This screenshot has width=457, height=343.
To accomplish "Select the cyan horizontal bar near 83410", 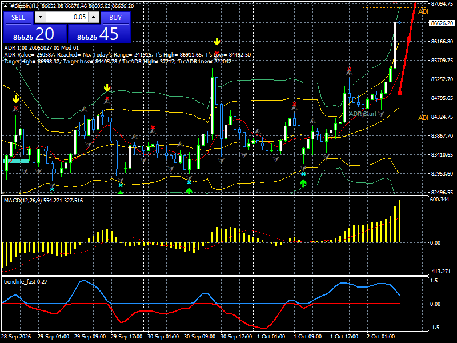I will pos(16,161).
